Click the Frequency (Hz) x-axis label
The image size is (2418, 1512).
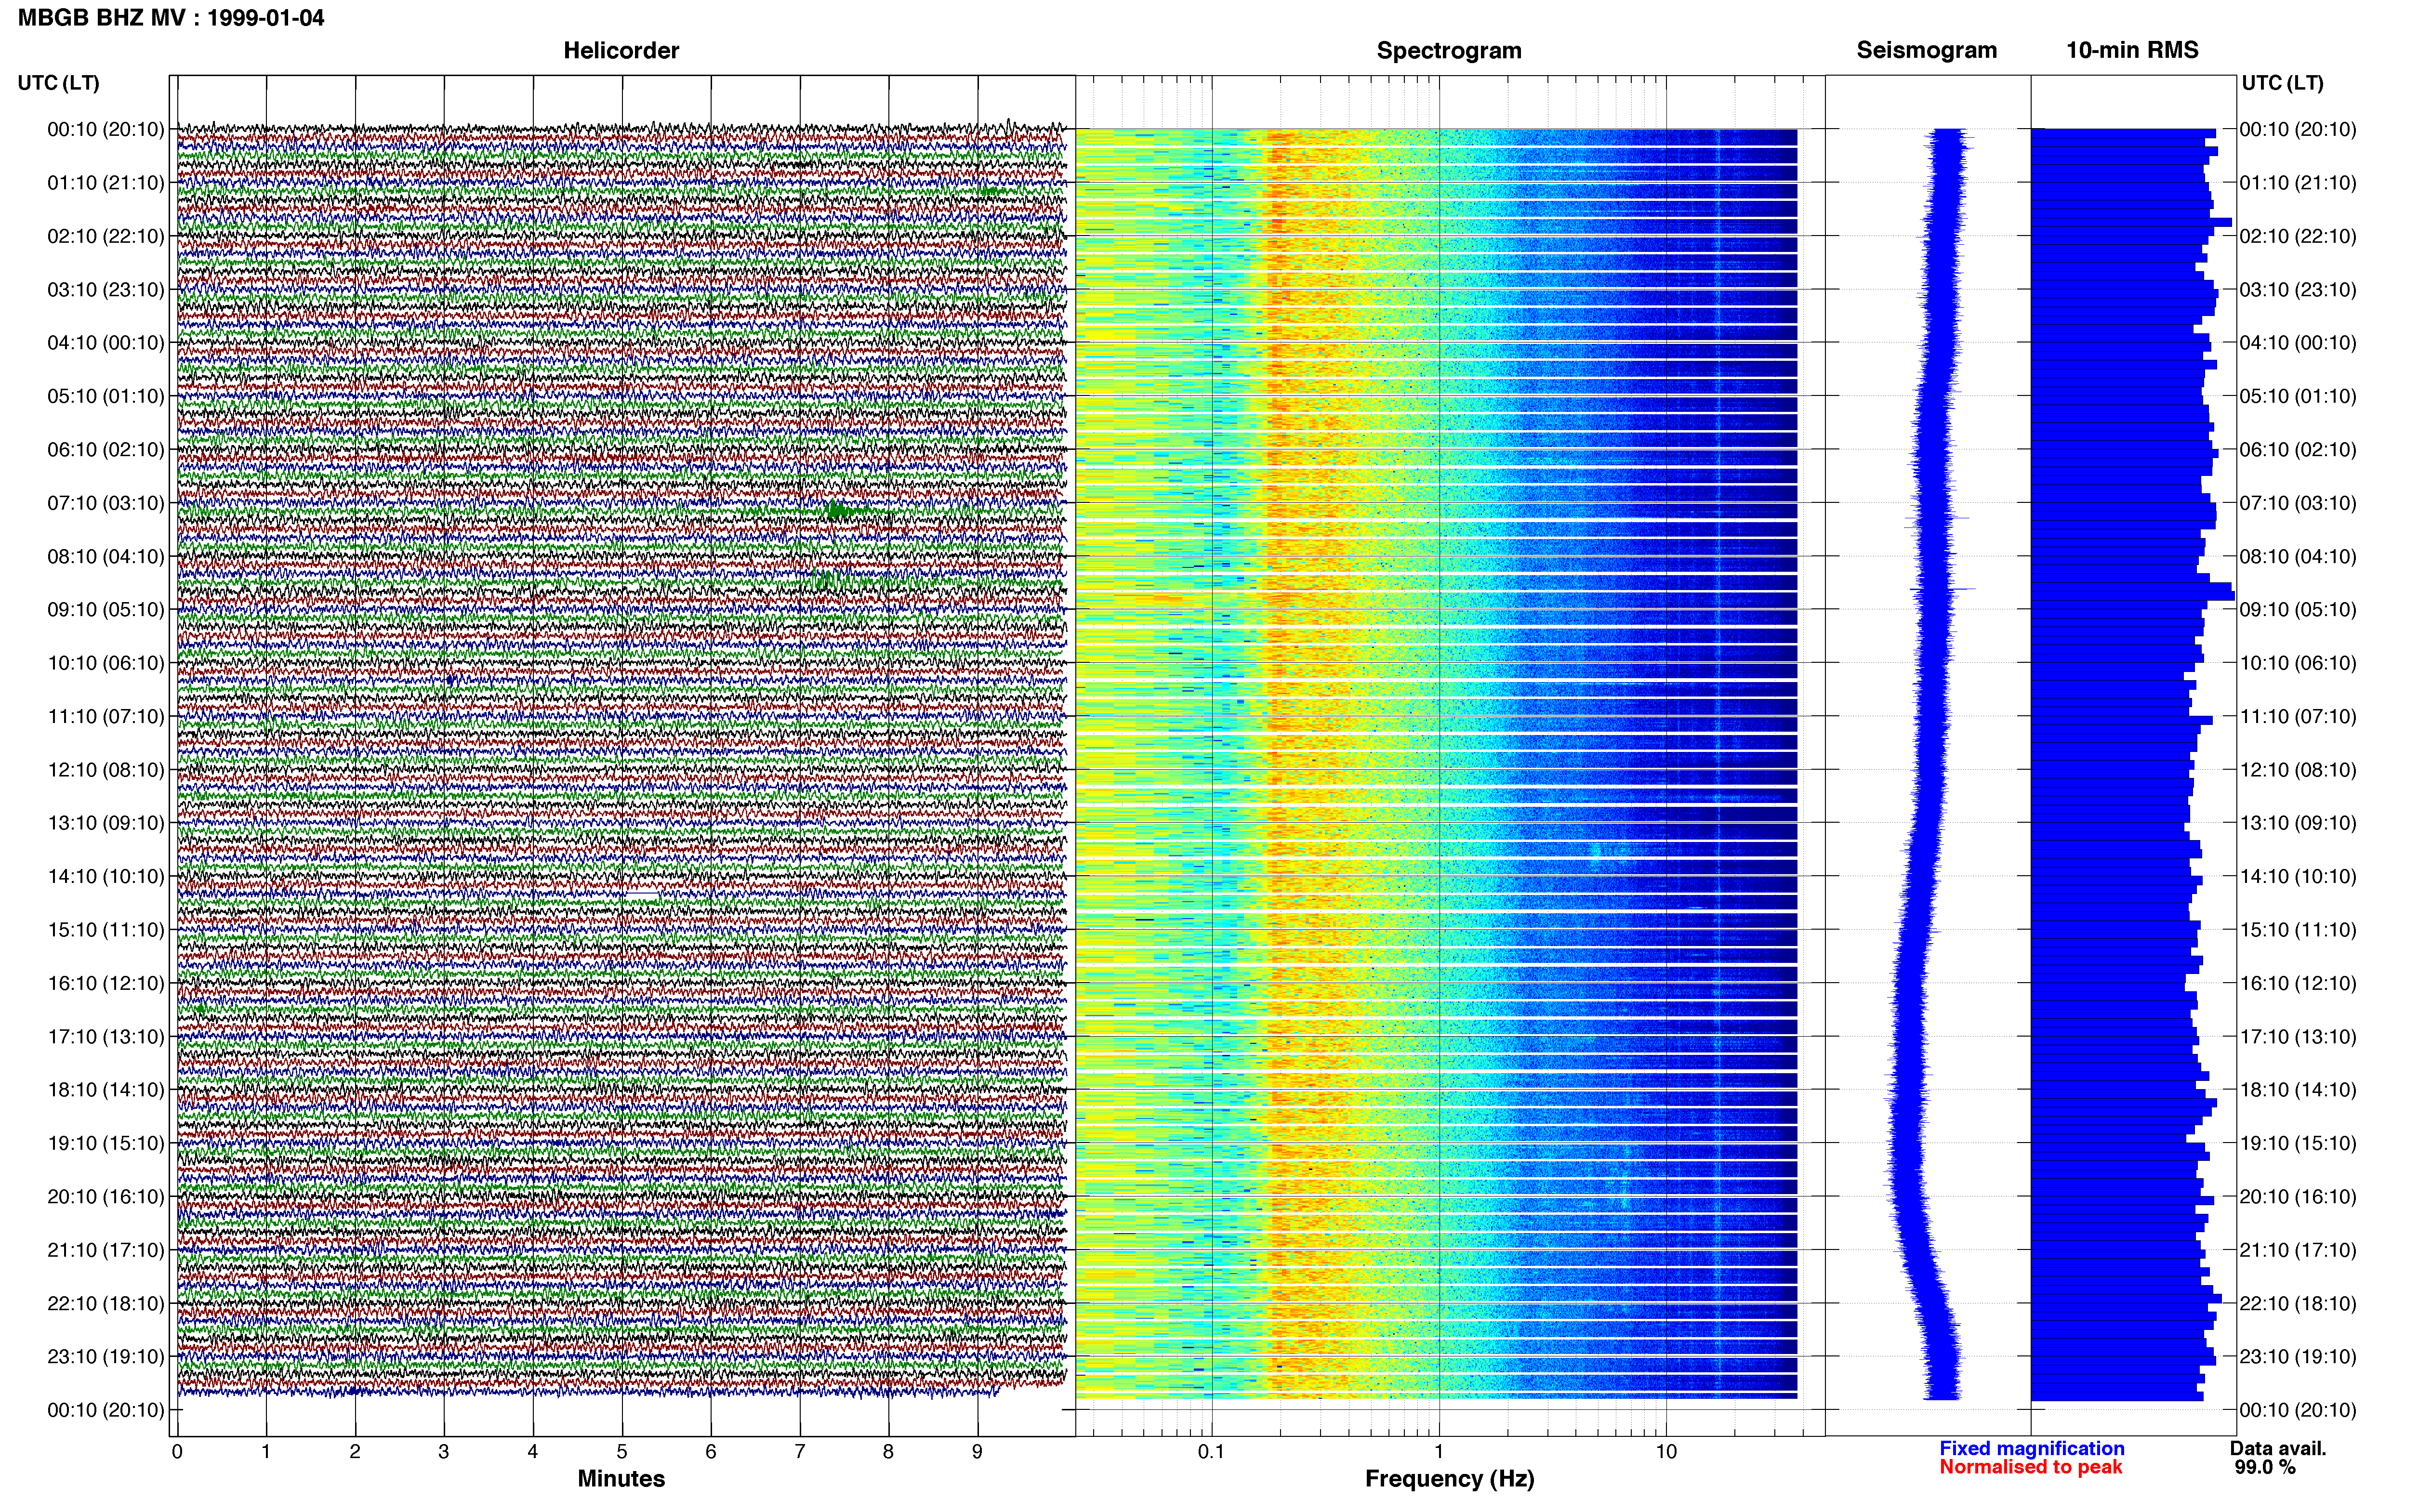[x=1449, y=1479]
